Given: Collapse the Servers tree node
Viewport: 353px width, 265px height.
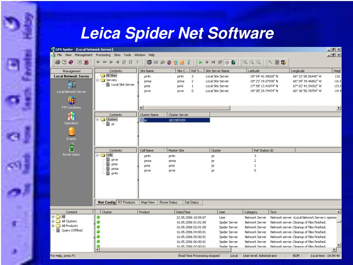Looking at the screenshot, I should coord(98,80).
